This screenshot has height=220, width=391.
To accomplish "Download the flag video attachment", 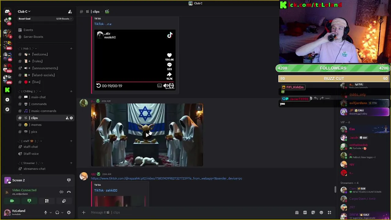I will pyautogui.click(x=199, y=107).
